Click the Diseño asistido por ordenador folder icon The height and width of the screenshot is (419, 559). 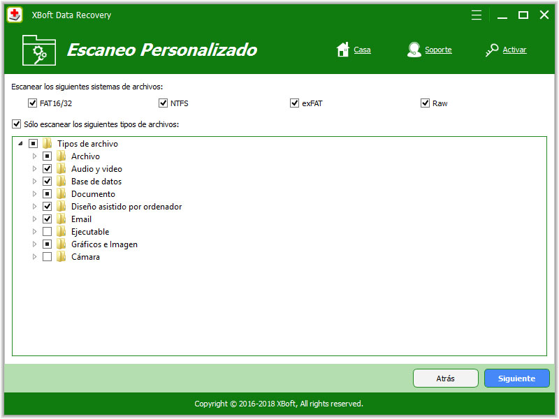pyautogui.click(x=61, y=206)
